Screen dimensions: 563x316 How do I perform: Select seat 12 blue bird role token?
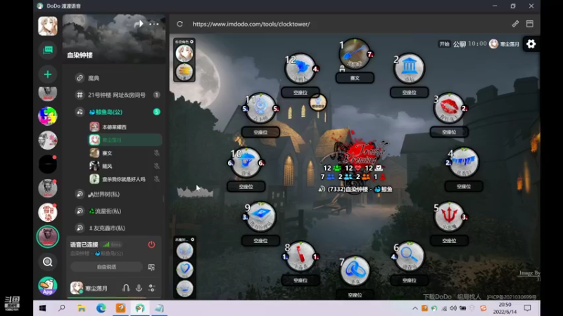coord(301,68)
